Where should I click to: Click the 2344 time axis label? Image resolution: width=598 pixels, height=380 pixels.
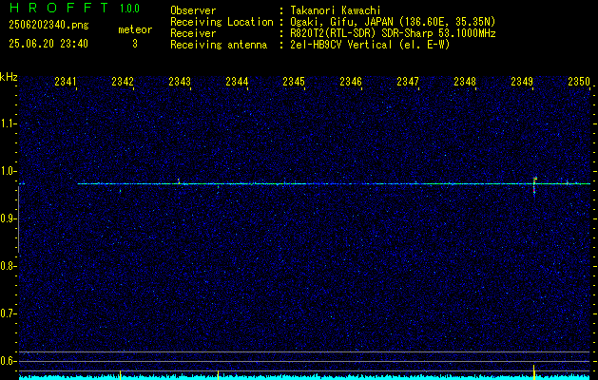coord(237,82)
